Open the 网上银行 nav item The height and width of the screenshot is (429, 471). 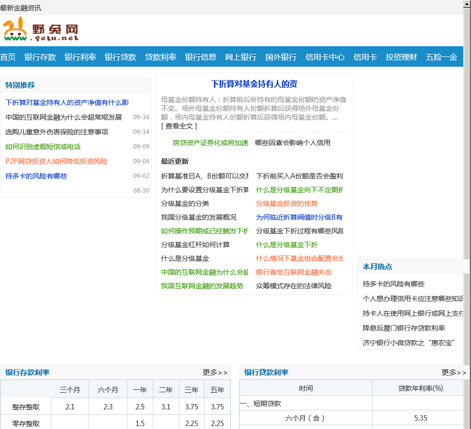(241, 57)
